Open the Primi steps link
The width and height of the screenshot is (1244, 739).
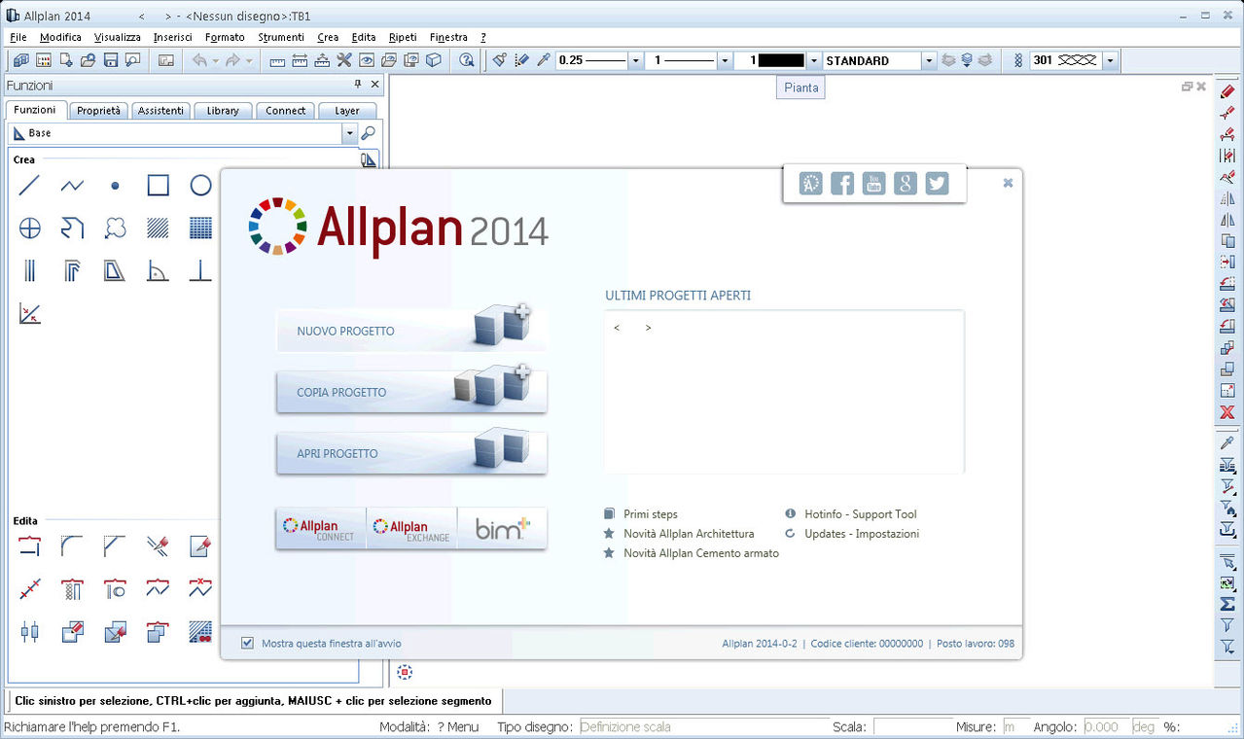point(651,514)
